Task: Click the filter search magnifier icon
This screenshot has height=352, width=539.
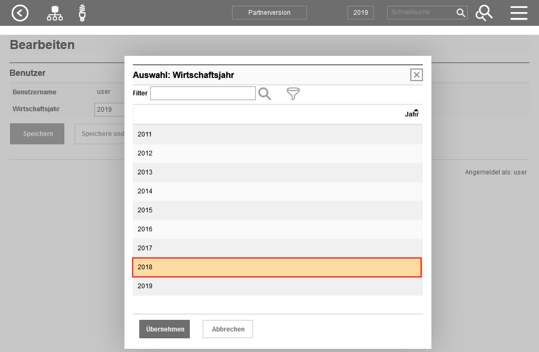Action: (x=265, y=94)
